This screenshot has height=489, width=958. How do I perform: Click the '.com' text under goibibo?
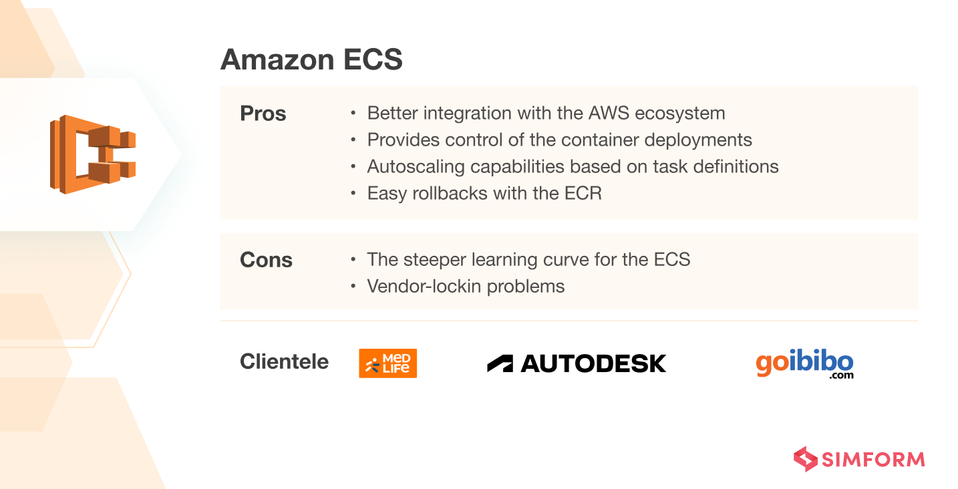[x=841, y=376]
